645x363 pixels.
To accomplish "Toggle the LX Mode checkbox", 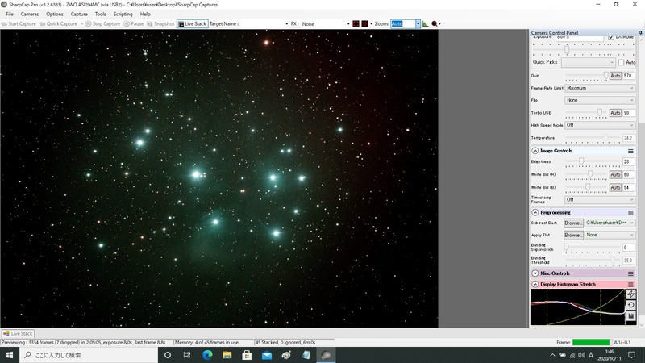I will [611, 37].
